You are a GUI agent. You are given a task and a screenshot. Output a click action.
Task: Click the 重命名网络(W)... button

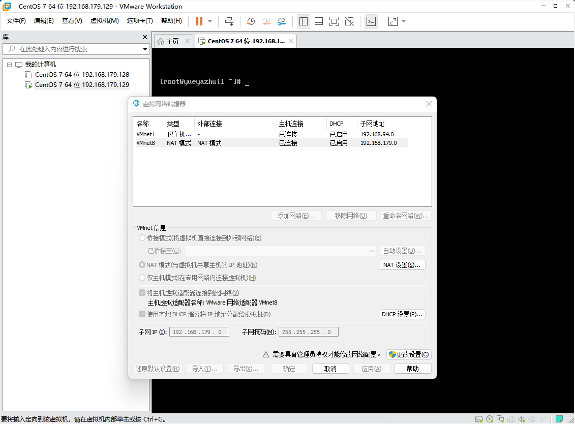pyautogui.click(x=406, y=216)
